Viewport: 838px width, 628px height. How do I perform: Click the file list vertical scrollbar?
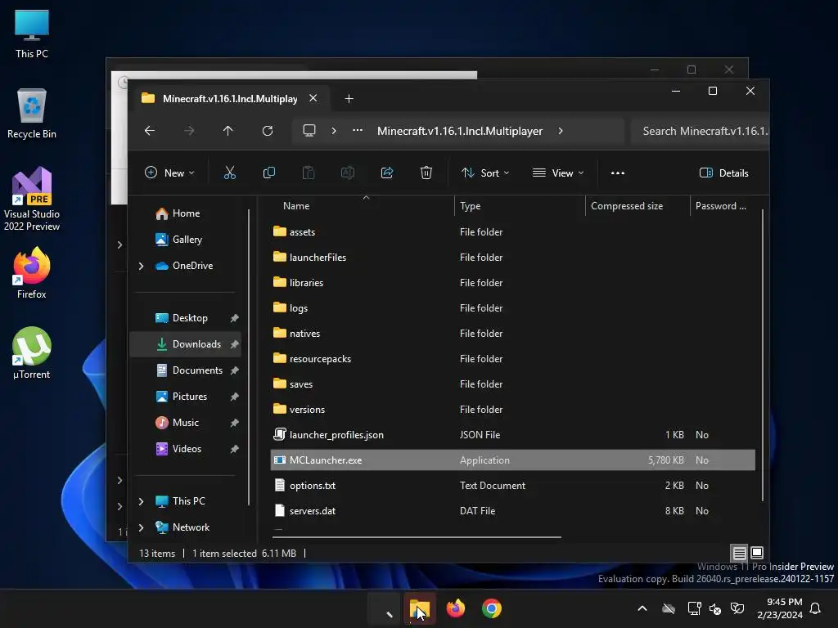pos(763,355)
